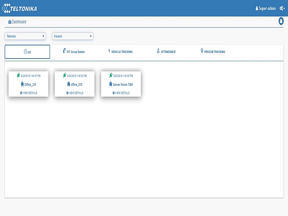Open the IOT Group Details tab

click(74, 52)
